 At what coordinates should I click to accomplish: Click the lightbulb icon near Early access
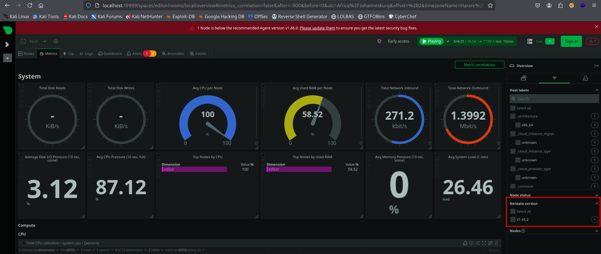(x=379, y=41)
